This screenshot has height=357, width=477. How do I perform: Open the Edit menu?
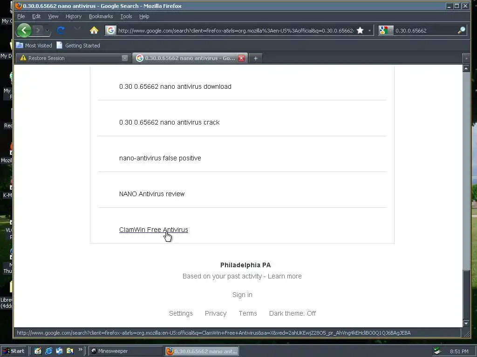pos(36,16)
